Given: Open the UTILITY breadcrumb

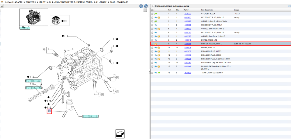Looking at the screenshot, I should [42, 2].
